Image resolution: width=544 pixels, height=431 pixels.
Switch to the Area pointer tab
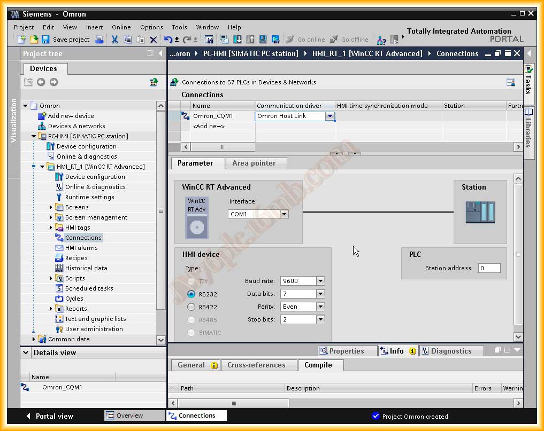254,163
